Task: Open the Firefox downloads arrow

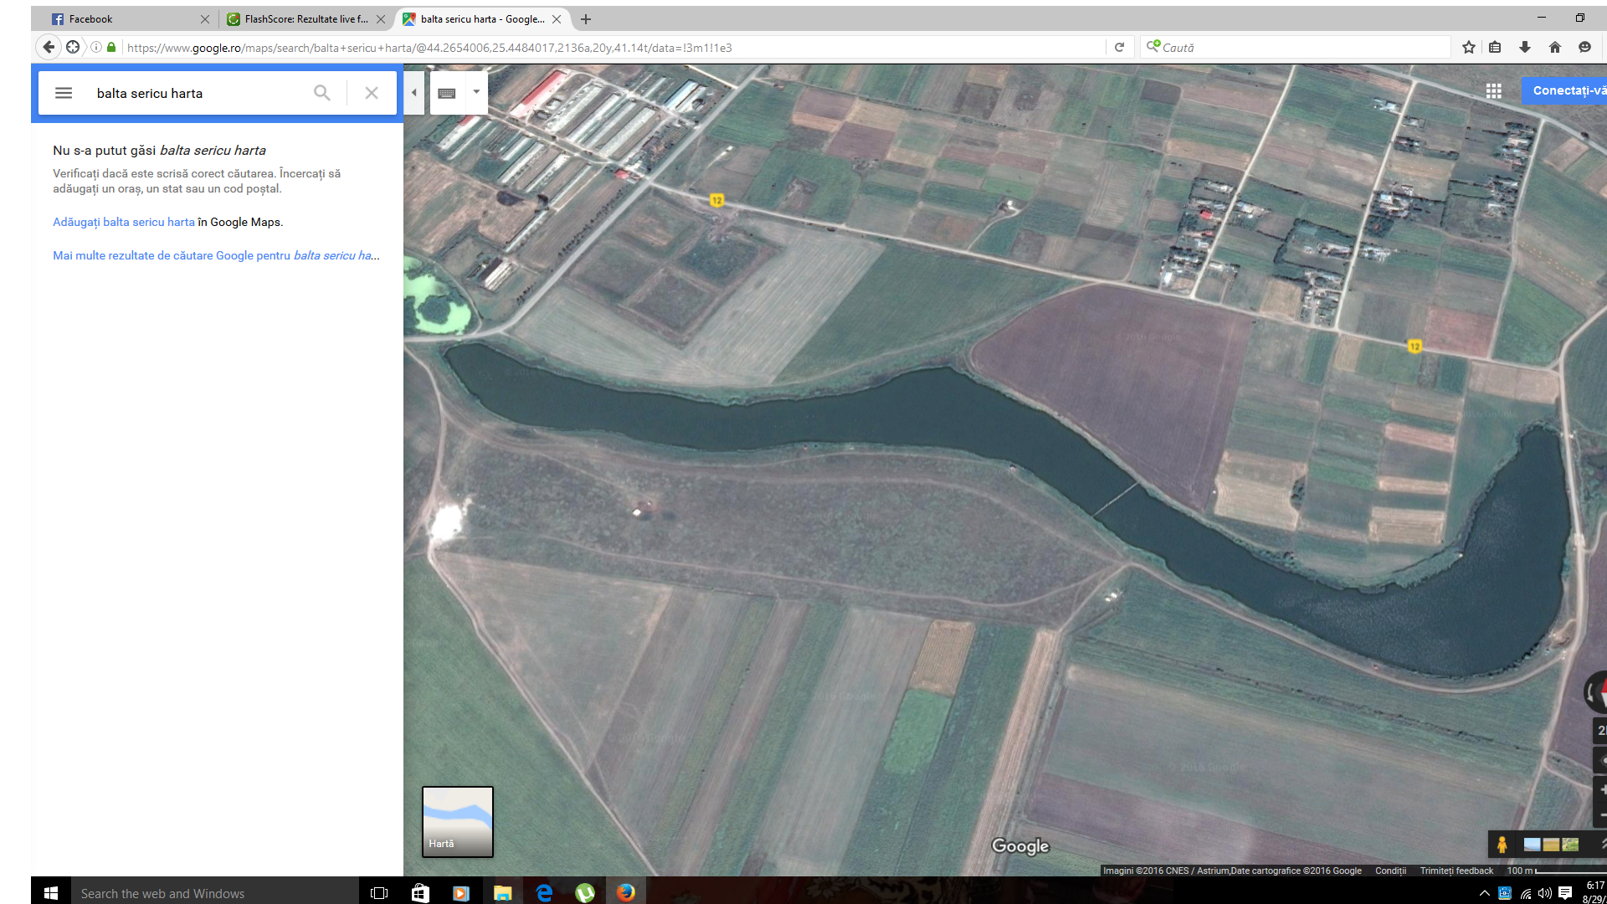Action: [x=1524, y=48]
